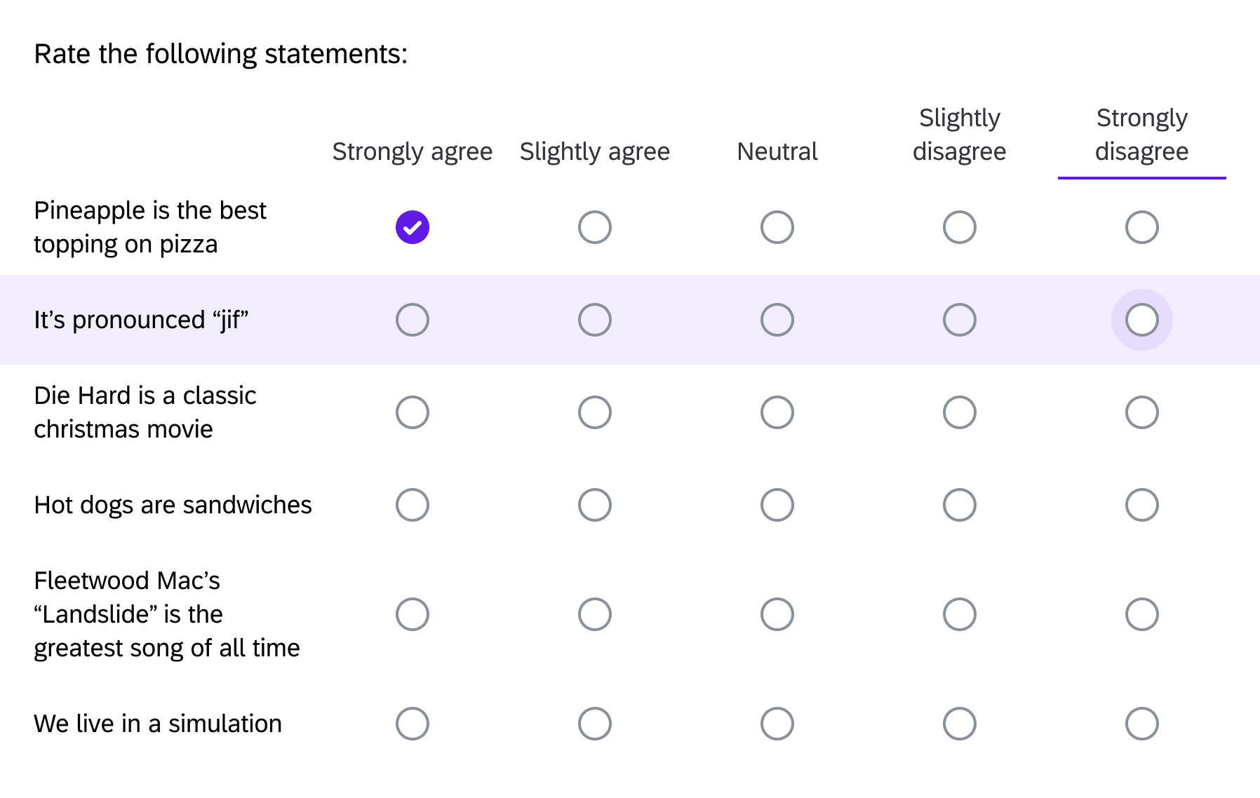Pick Strongly agree for the Landslide statement
Screen dimensions: 1260x798
(412, 614)
